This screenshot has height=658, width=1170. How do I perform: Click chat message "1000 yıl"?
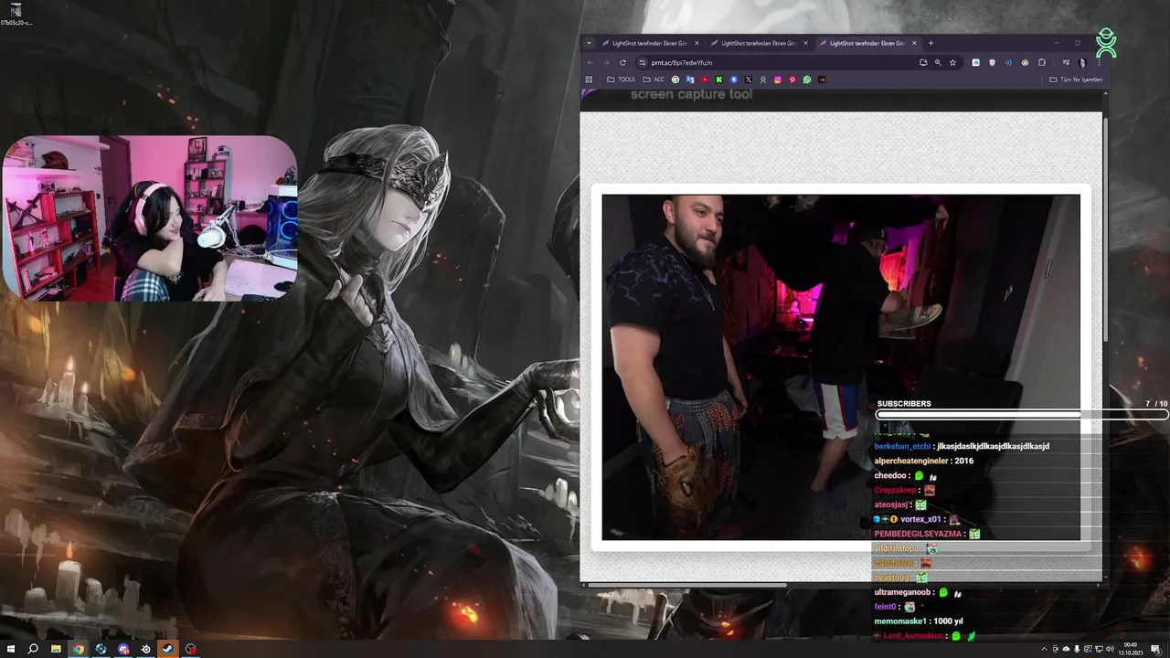948,621
